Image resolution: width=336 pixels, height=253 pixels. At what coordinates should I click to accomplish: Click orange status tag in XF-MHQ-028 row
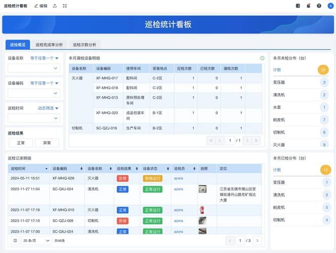tap(153, 178)
